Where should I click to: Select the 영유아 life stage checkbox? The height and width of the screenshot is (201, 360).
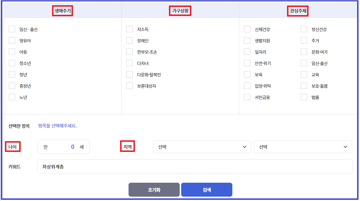point(12,40)
